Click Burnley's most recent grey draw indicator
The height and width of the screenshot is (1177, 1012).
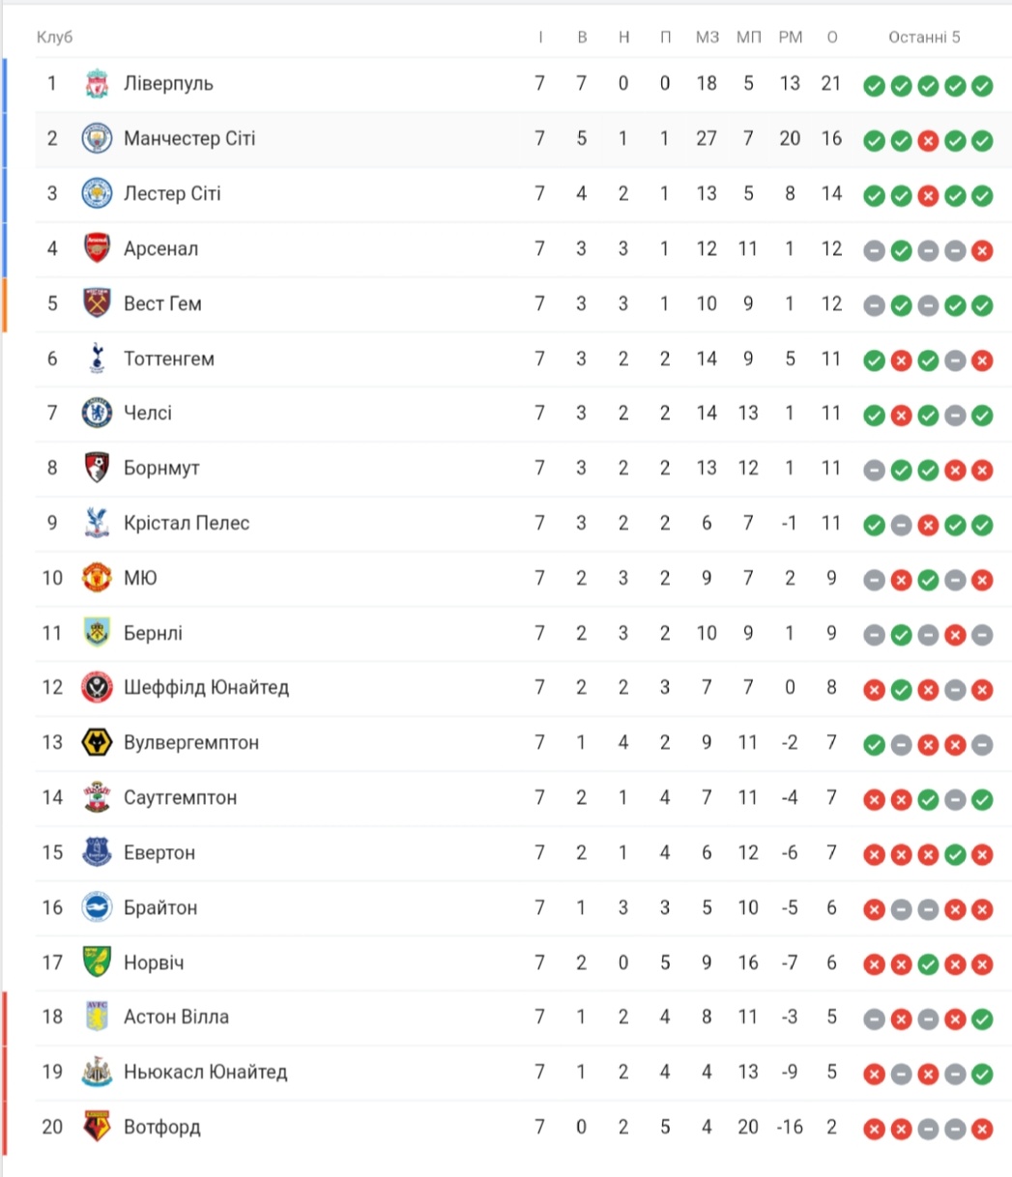pyautogui.click(x=982, y=634)
